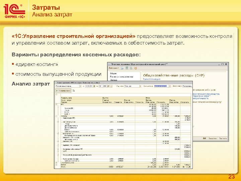The width and height of the screenshot is (241, 181).
Task: Toggle the expander on the Выпуск row
Action: [56, 165]
